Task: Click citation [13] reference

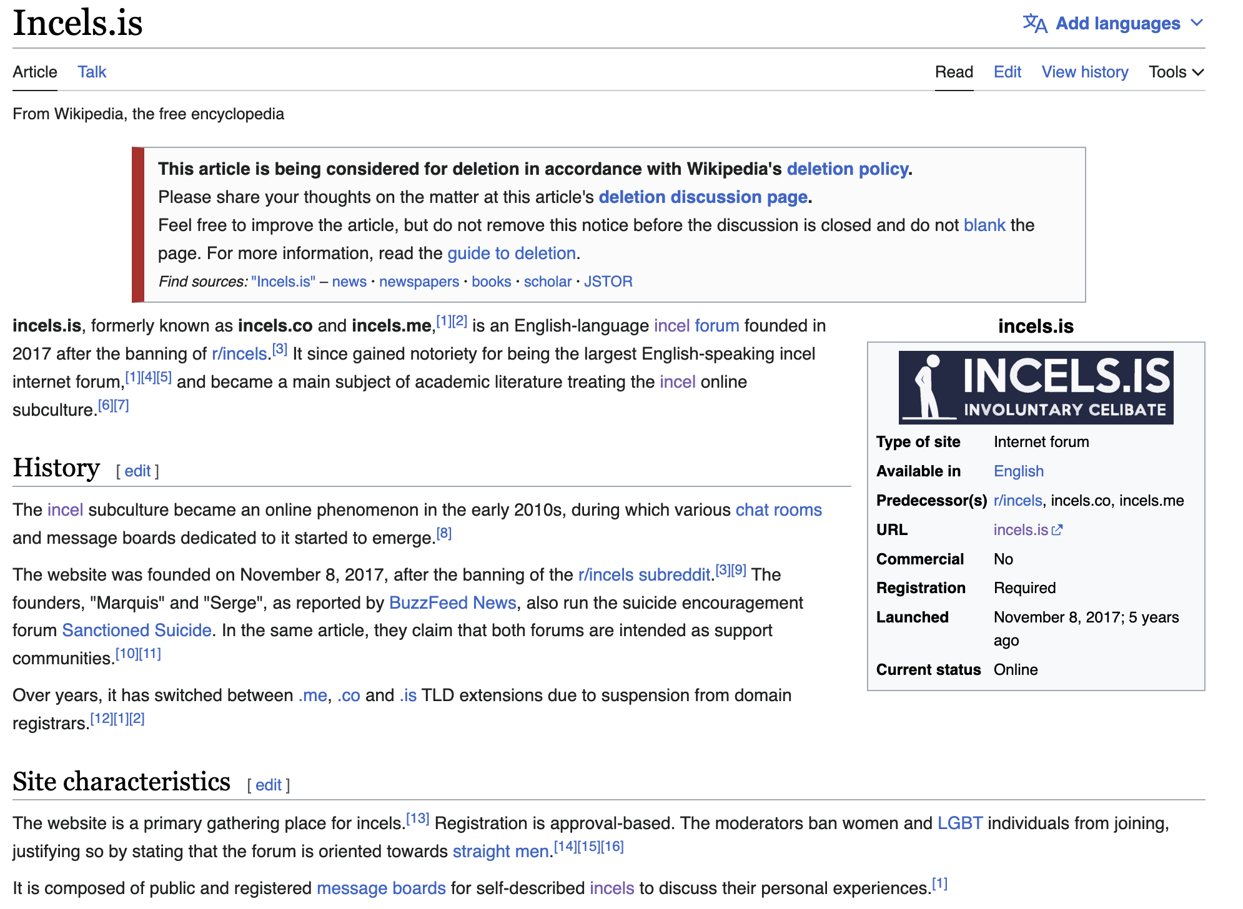Action: [417, 818]
